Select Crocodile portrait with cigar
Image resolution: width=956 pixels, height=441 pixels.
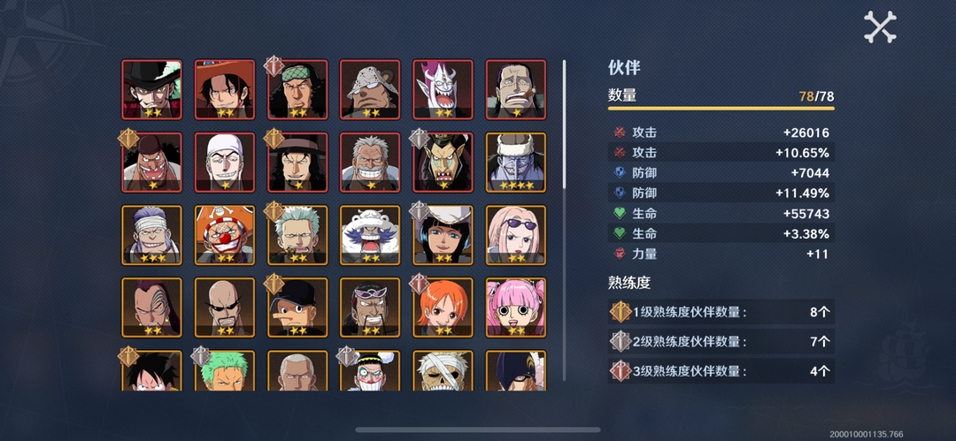(x=516, y=89)
